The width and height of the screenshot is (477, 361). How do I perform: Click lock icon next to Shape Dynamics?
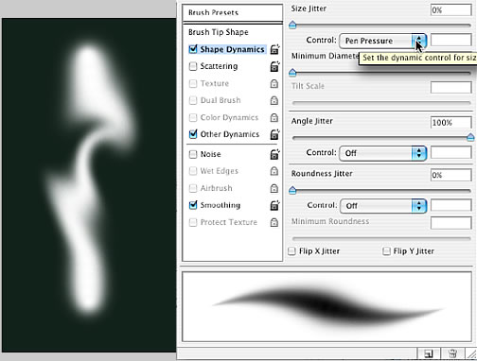[x=274, y=49]
